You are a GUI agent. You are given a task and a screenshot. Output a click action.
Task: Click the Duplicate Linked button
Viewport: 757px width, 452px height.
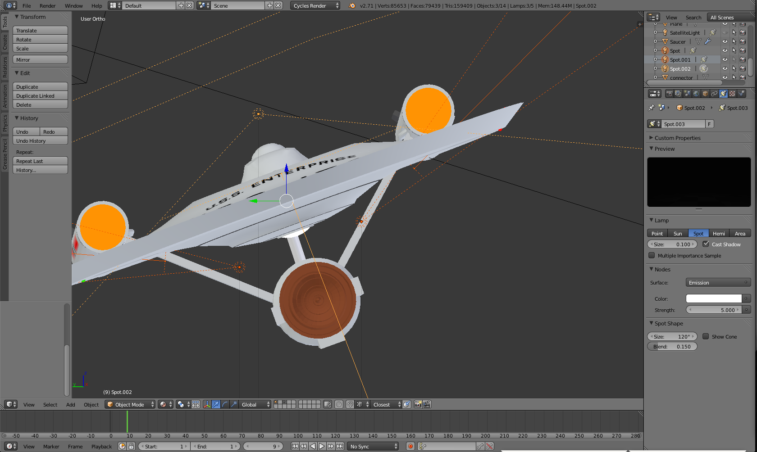pyautogui.click(x=40, y=95)
